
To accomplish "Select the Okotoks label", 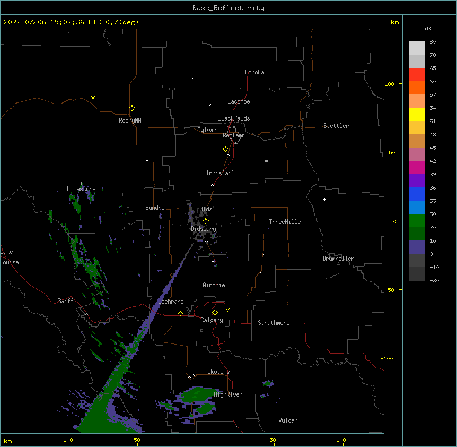I will 218,372.
